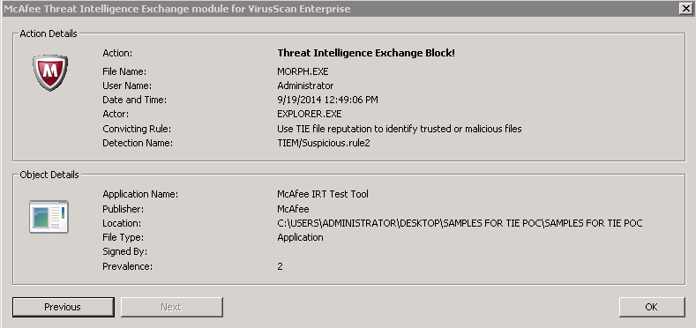This screenshot has height=328, width=696.
Task: Click the file location path text
Action: coord(460,223)
